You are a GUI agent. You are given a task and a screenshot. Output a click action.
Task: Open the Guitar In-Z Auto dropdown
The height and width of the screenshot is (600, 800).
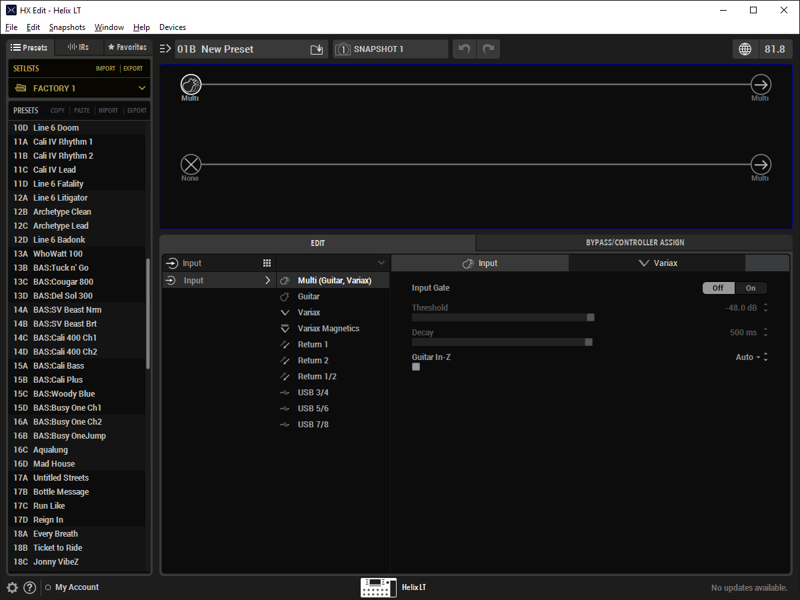(x=749, y=357)
